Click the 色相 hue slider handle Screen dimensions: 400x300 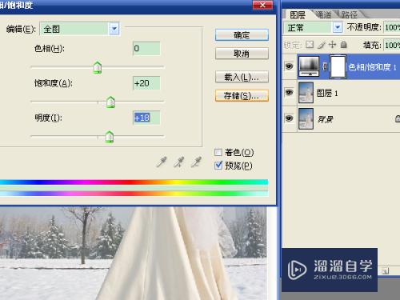click(x=98, y=67)
